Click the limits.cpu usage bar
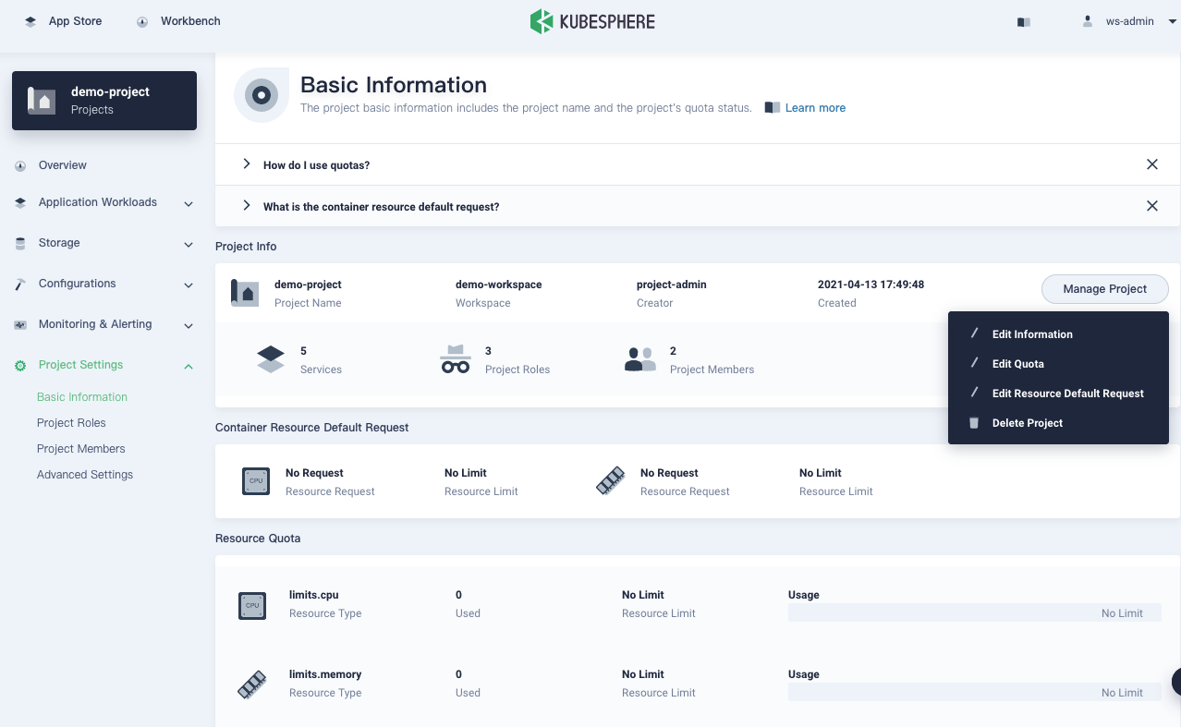This screenshot has width=1181, height=727. 974,613
